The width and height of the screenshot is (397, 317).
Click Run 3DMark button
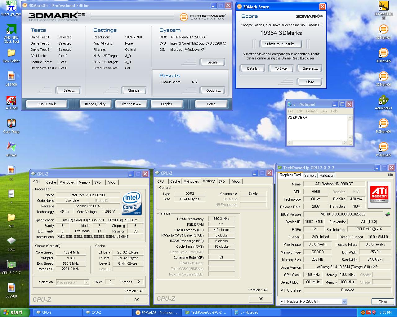pos(47,104)
